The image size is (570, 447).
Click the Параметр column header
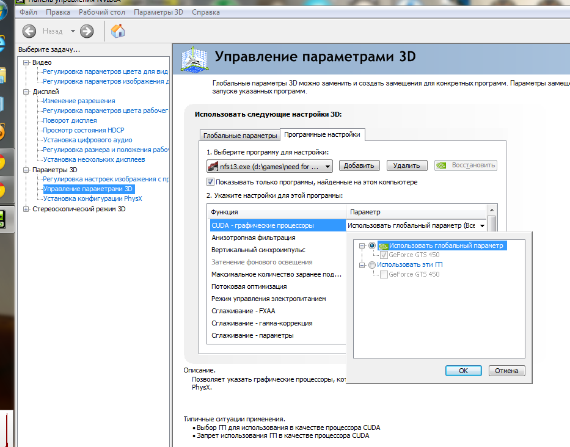[x=417, y=212]
